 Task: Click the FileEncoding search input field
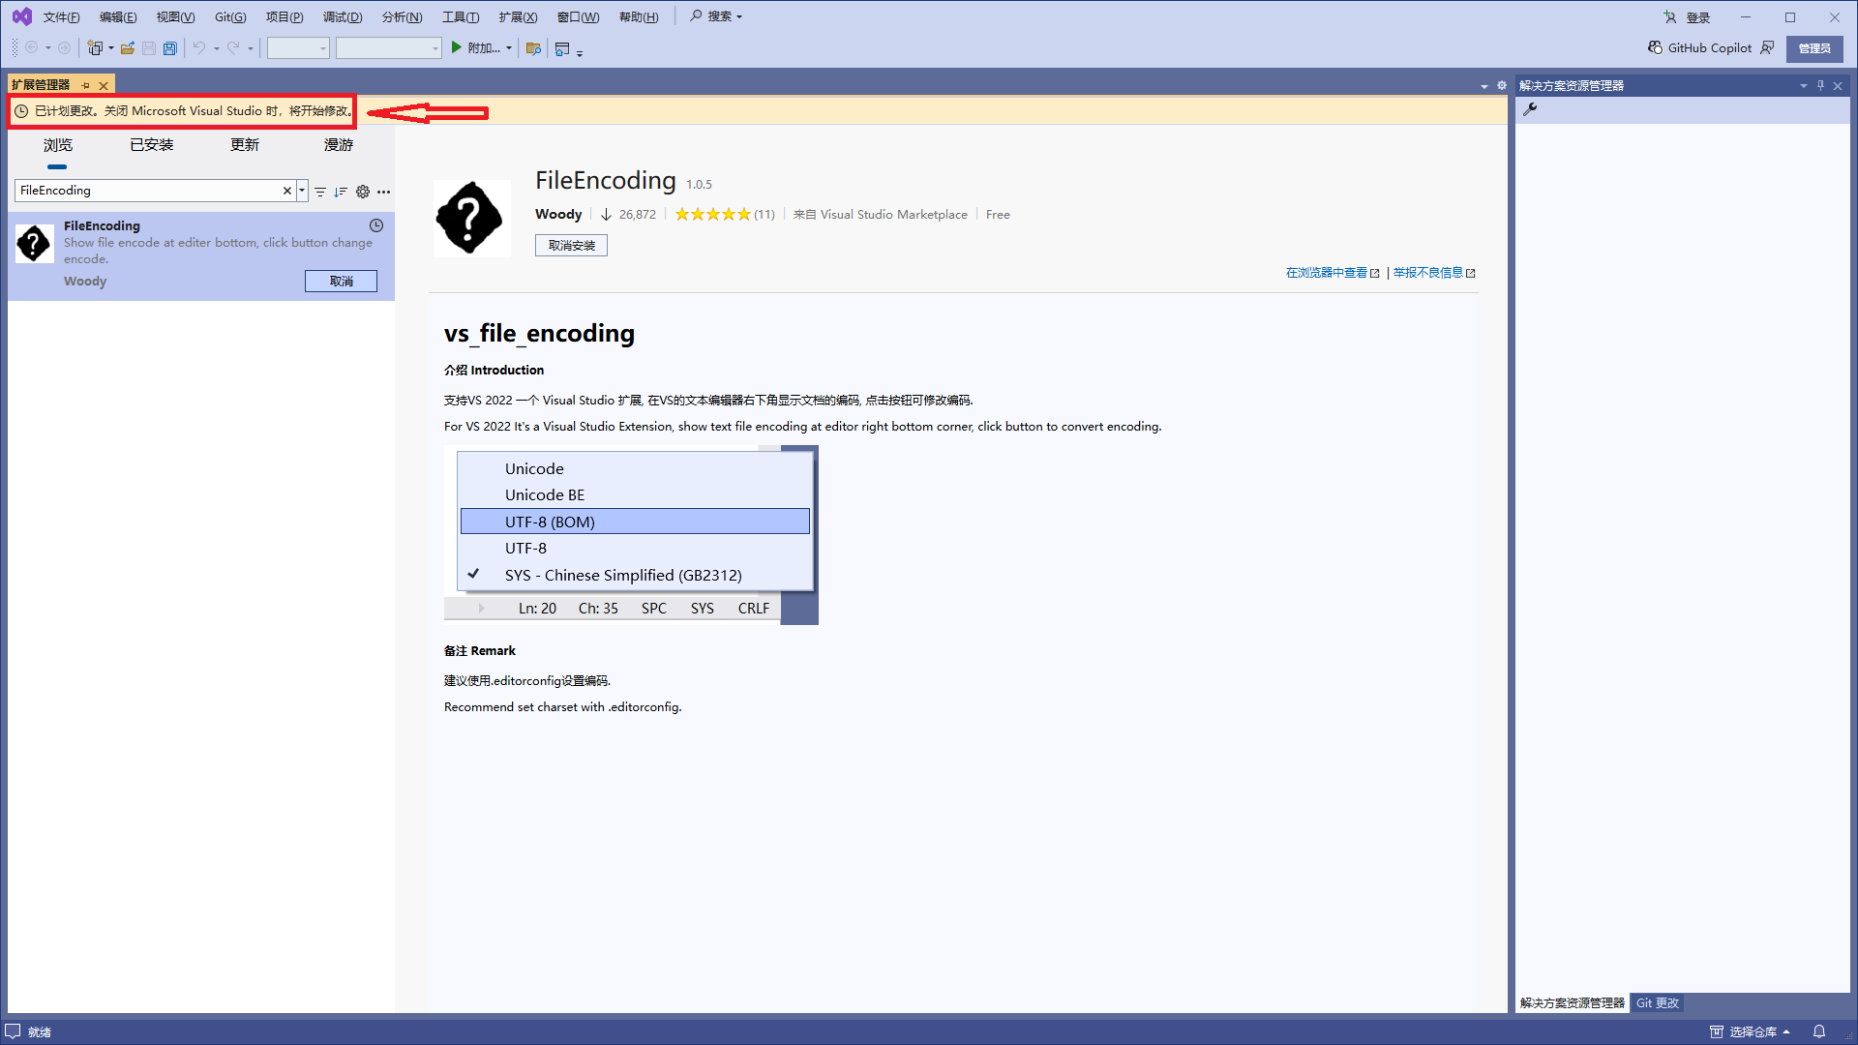click(145, 191)
